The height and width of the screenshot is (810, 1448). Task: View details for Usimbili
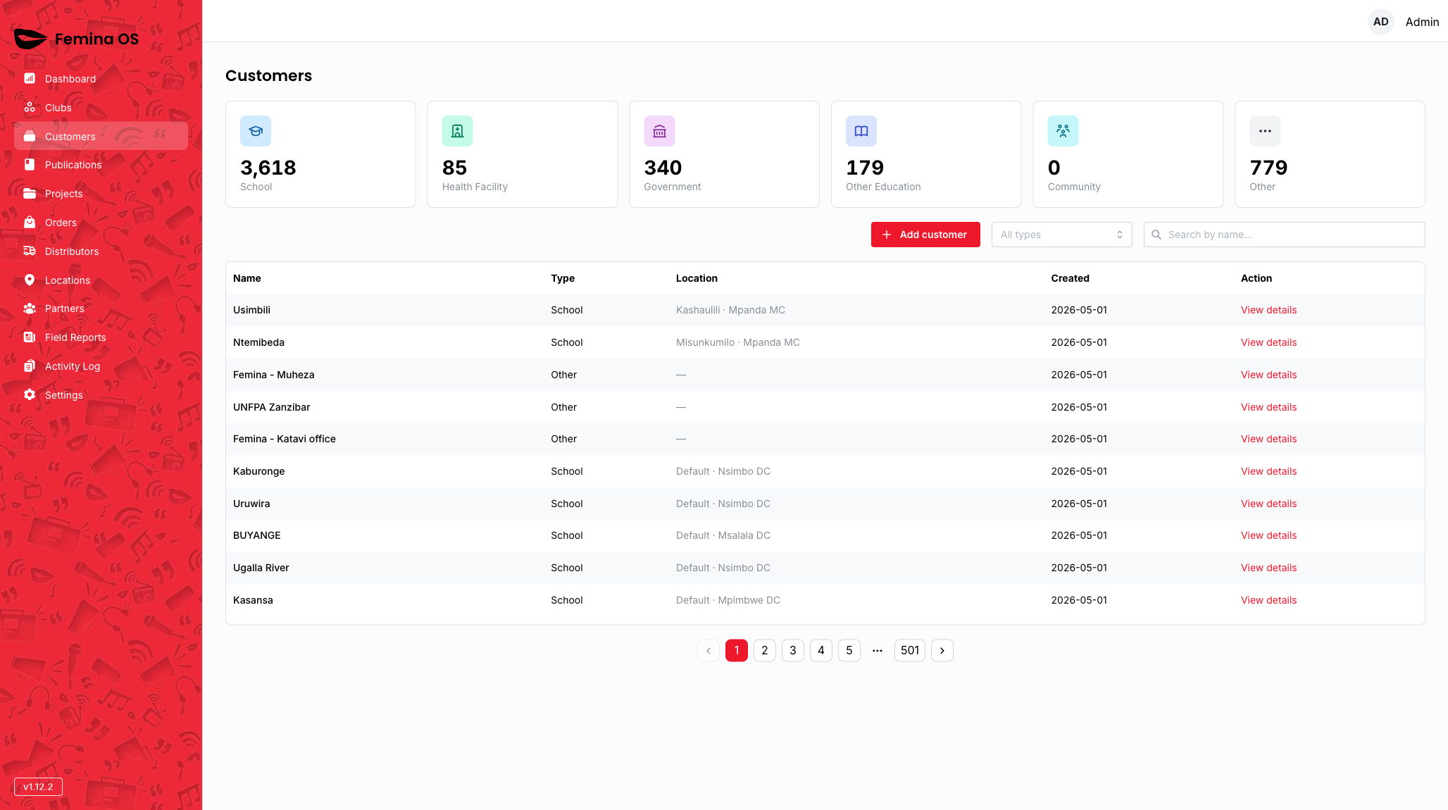(1268, 310)
